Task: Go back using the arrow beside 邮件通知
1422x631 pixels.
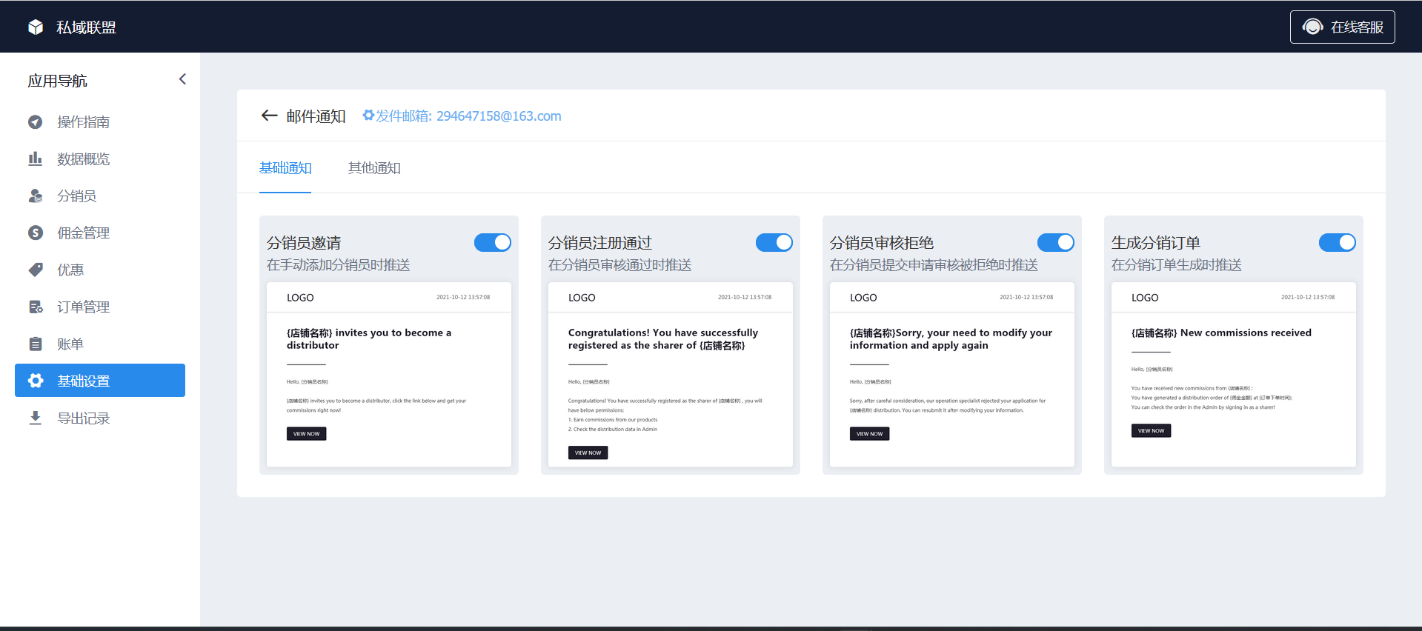Action: (269, 116)
